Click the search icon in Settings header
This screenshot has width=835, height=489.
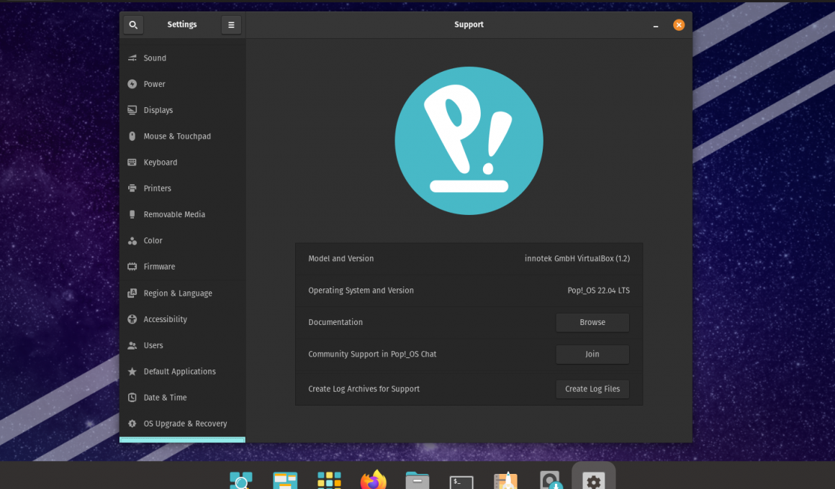133,24
